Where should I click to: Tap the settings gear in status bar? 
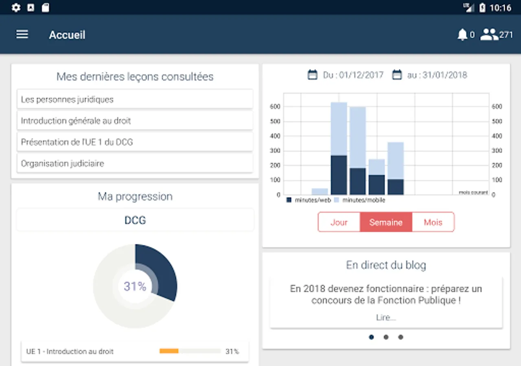(16, 7)
